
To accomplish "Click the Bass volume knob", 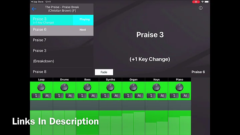I will 87,87.
